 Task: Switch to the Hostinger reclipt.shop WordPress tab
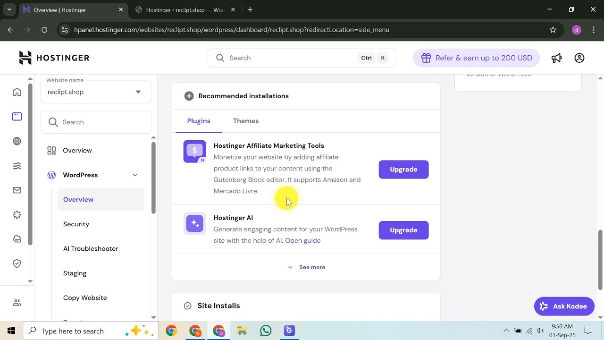pyautogui.click(x=184, y=9)
